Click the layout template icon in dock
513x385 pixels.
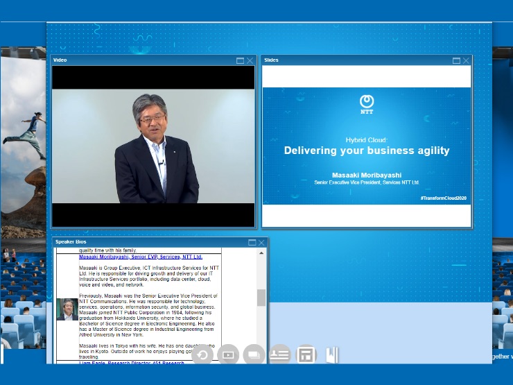pyautogui.click(x=306, y=355)
